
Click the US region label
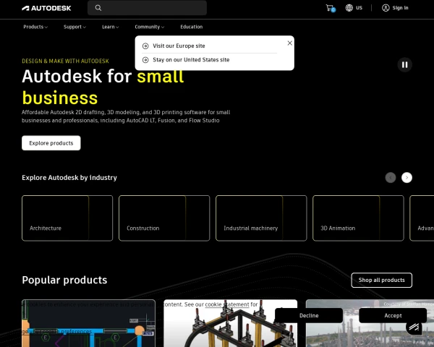coord(359,8)
